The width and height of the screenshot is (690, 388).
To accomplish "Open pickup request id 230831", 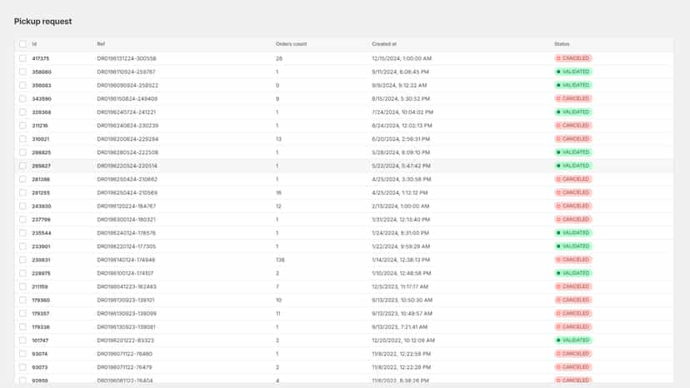I will 41,260.
